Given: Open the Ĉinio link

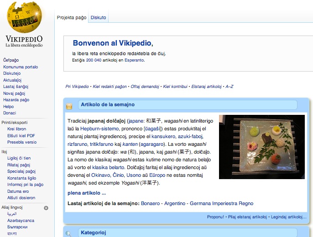Looking at the screenshot, I should (118, 175).
